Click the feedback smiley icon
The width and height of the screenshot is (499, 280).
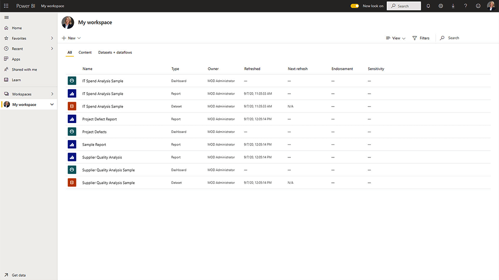[x=478, y=5]
